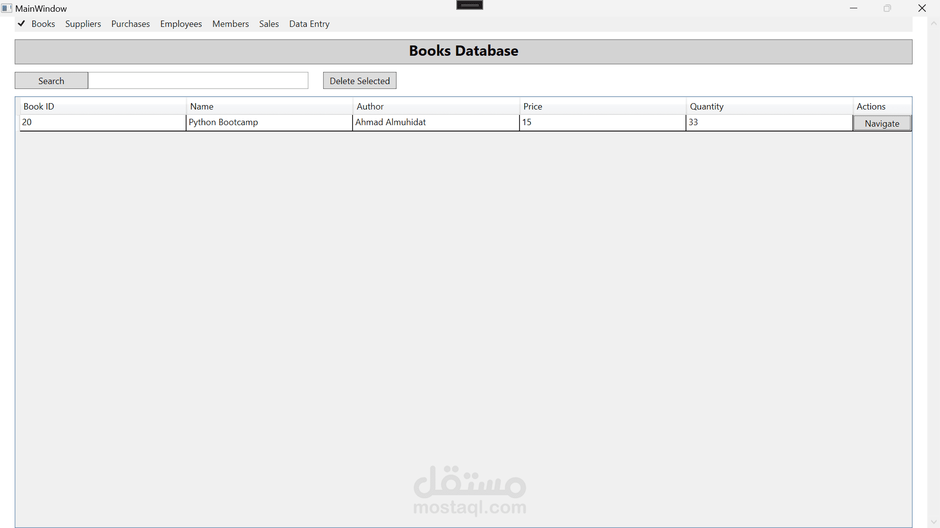Sort by Price column header
Screen dimensions: 940x528
click(602, 107)
